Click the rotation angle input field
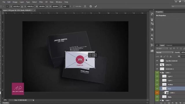The height and width of the screenshot is (104, 185). (66, 6)
